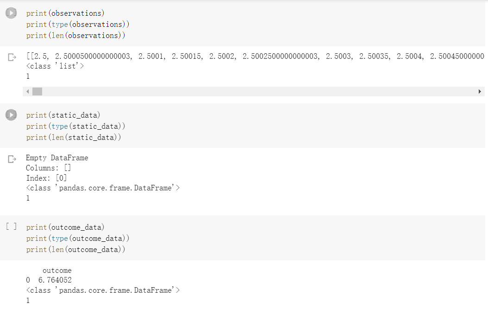Click the output marker beside Empty DataFrame result
The width and height of the screenshot is (488, 315).
tap(11, 157)
